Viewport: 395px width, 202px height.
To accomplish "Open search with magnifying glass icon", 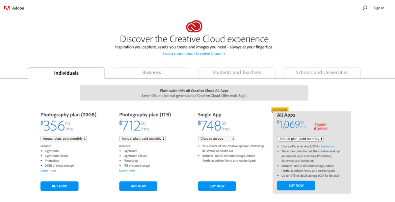I will click(365, 8).
